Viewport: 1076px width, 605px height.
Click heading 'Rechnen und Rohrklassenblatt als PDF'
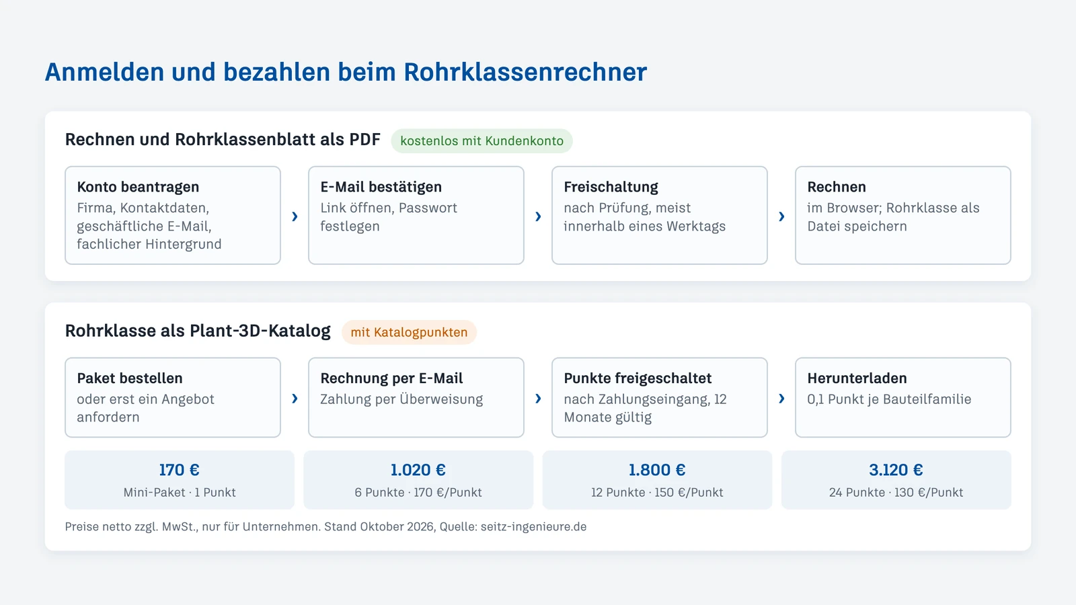223,139
